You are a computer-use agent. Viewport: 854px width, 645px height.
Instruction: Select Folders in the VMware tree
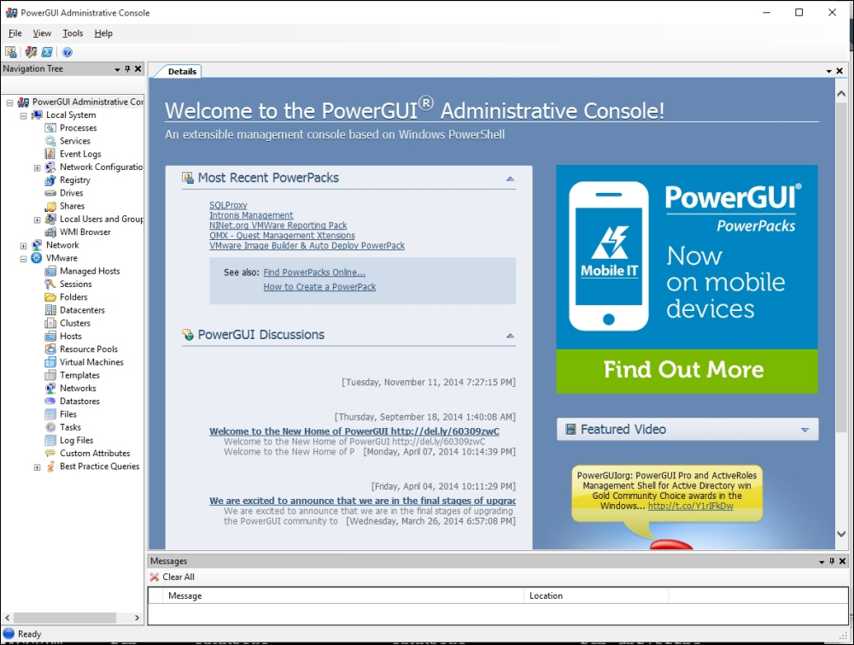(x=73, y=297)
